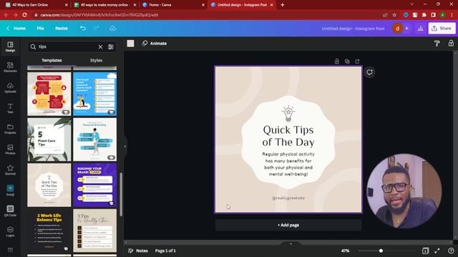The height and width of the screenshot is (257, 458).
Task: Enter fullscreen present mode
Action: [437, 251]
